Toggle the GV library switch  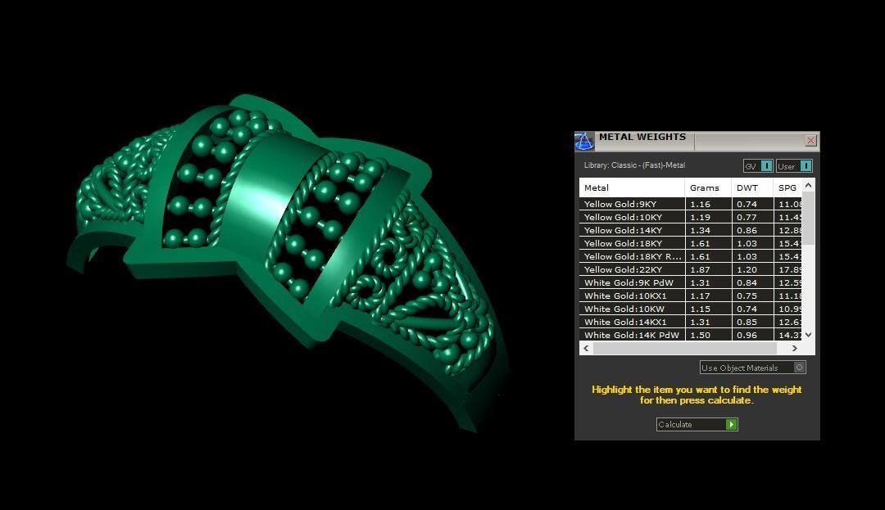pos(758,165)
